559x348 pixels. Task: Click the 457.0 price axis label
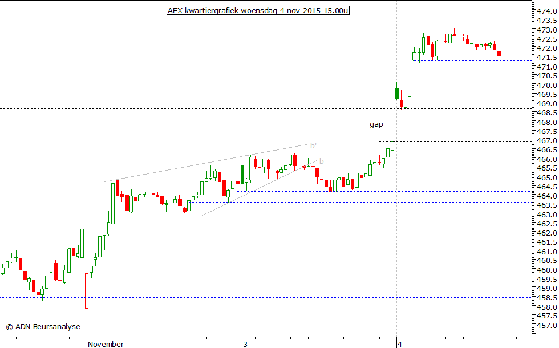pos(546,326)
